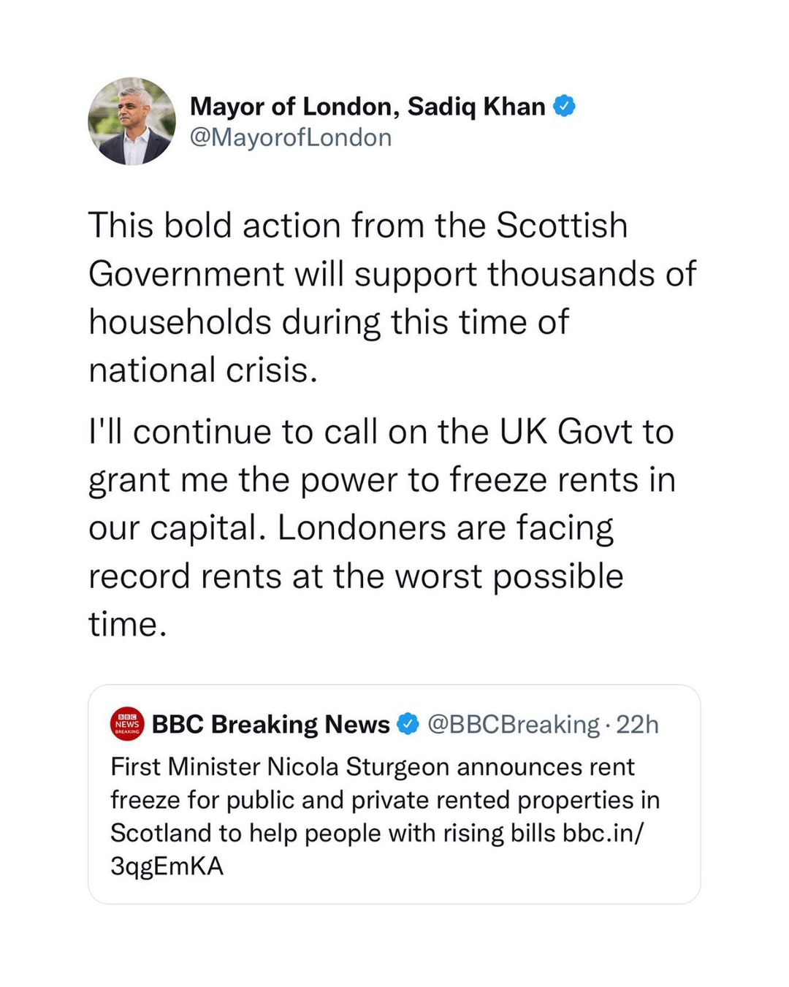Click the name Nicola Sturgeon in quoted tweet
This screenshot has width=789, height=987.
[x=358, y=767]
